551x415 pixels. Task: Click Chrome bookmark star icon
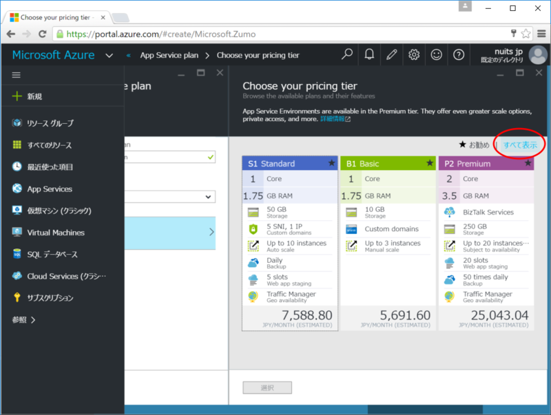[x=526, y=34]
